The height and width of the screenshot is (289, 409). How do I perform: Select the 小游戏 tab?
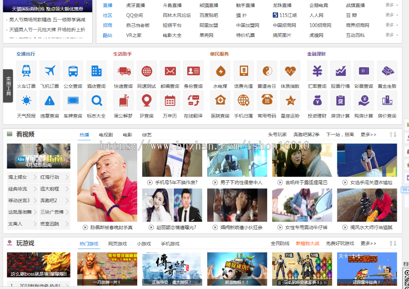[x=144, y=244]
